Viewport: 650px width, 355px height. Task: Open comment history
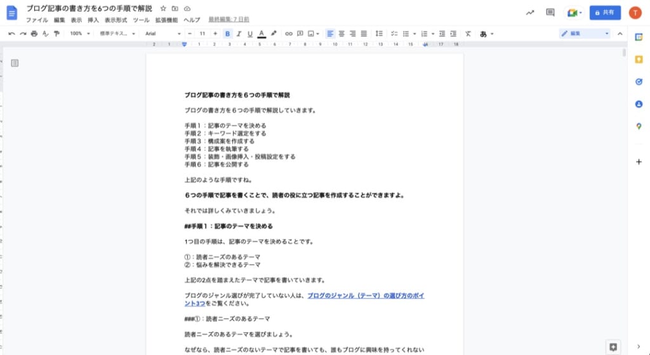point(550,13)
